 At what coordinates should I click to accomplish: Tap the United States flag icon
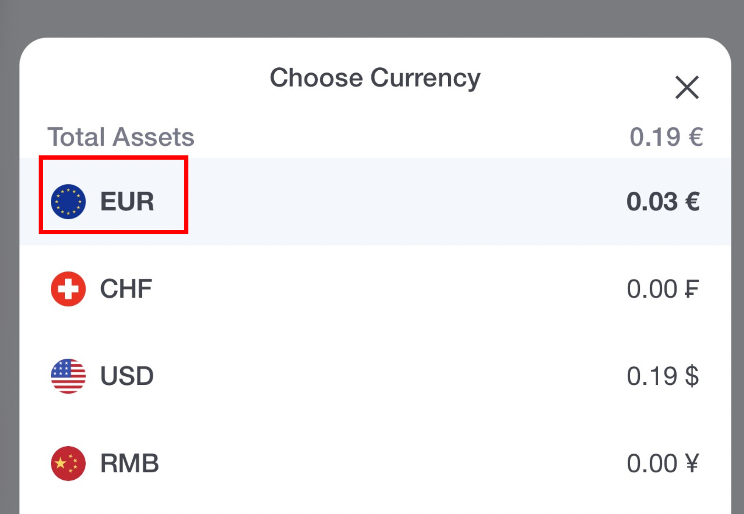(x=68, y=376)
